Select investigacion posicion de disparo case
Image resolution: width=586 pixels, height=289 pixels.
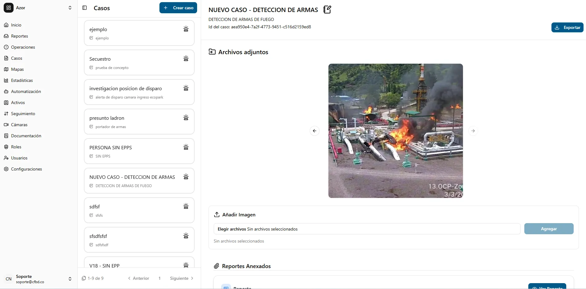(x=139, y=92)
